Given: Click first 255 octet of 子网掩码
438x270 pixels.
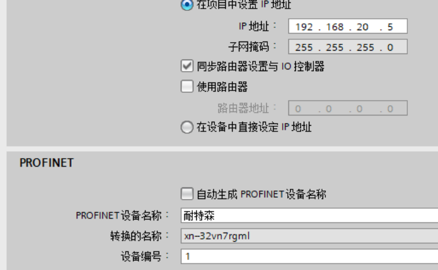Looking at the screenshot, I should click(304, 47).
